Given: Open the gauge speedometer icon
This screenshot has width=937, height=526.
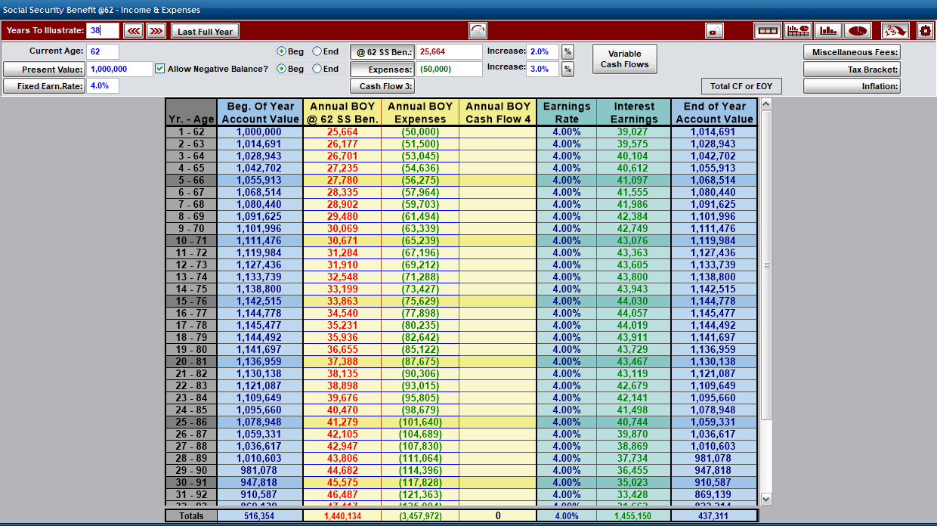Looking at the screenshot, I should pos(478,31).
